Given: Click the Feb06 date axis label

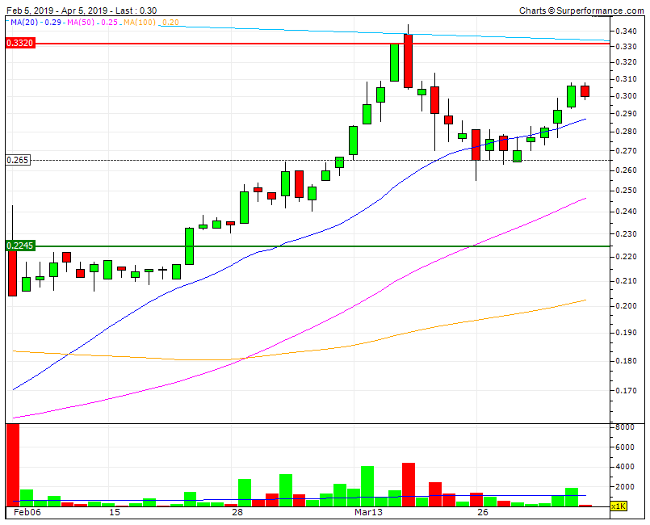Looking at the screenshot, I should coord(27,512).
